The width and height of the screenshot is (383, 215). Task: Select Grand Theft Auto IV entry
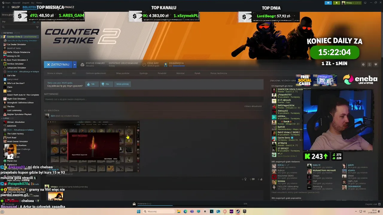pos(23,95)
